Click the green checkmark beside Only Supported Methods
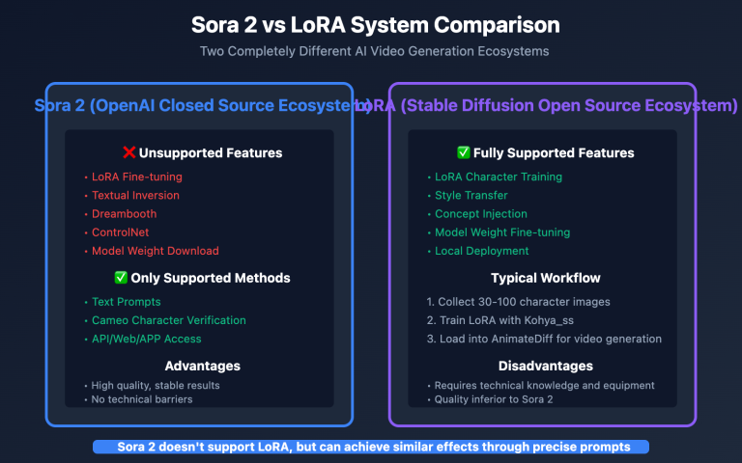 pos(121,278)
